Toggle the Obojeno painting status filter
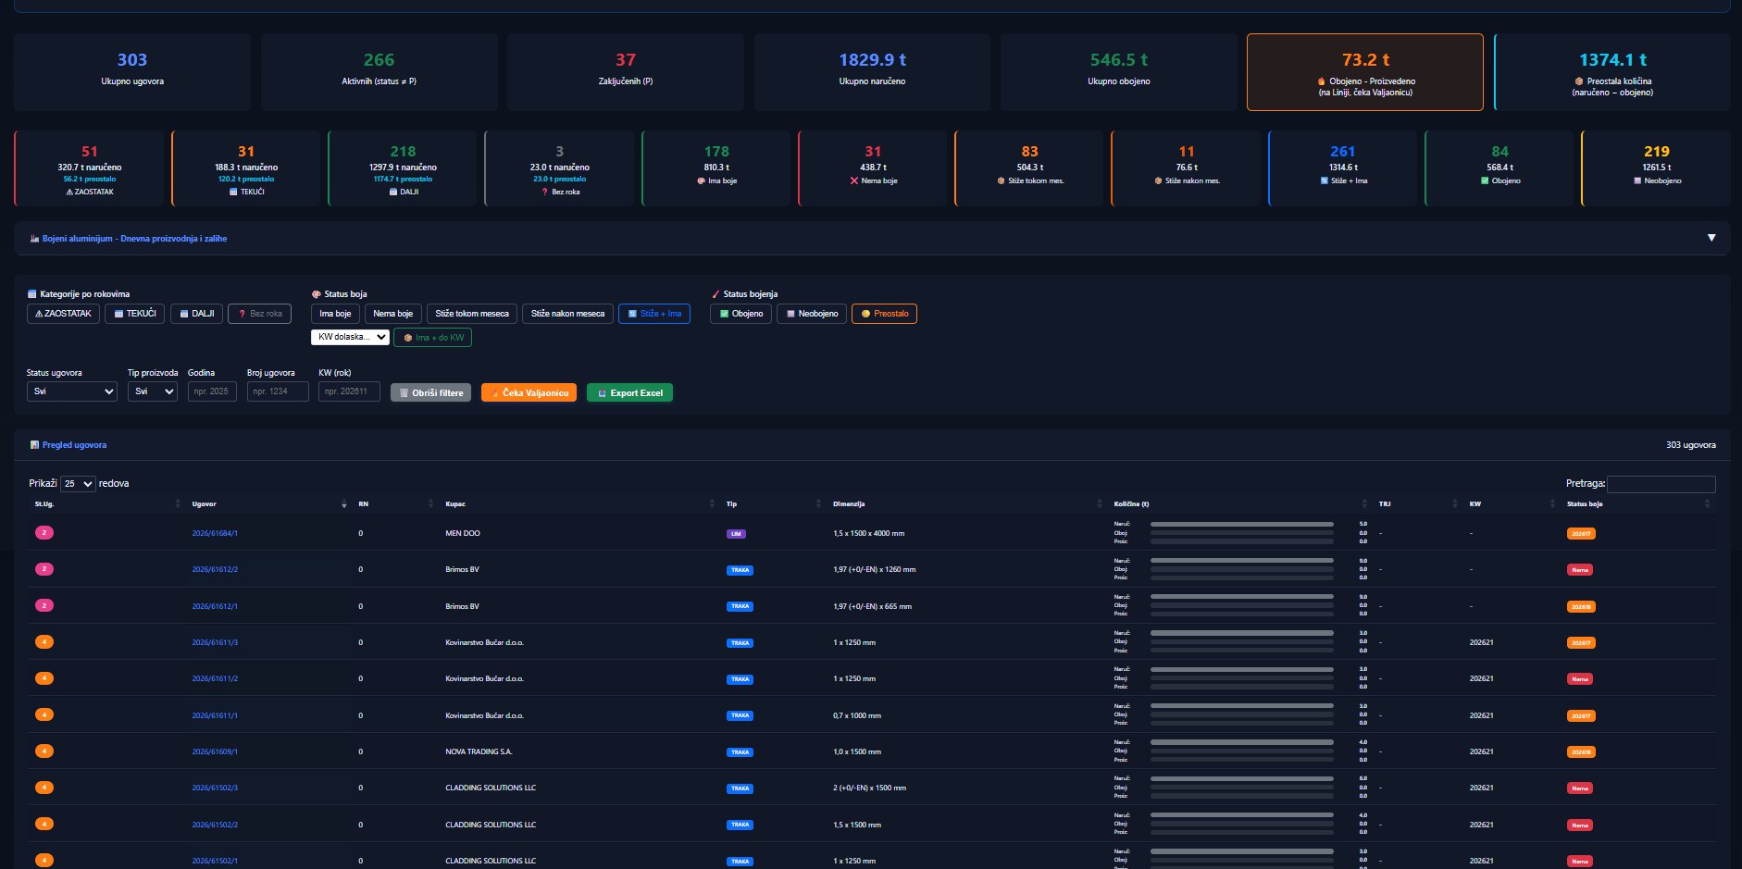 point(741,314)
